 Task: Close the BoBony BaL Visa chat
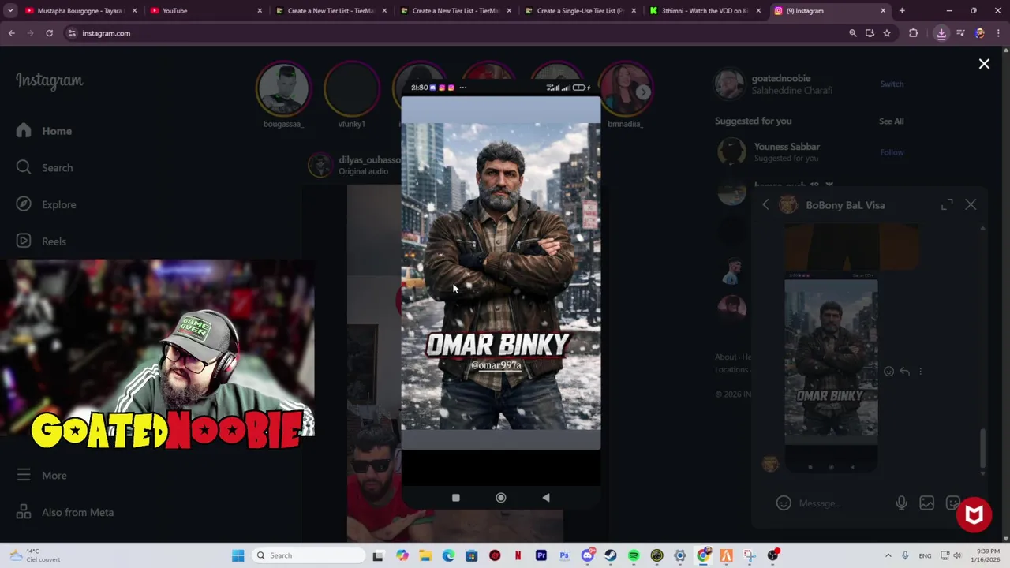point(971,205)
